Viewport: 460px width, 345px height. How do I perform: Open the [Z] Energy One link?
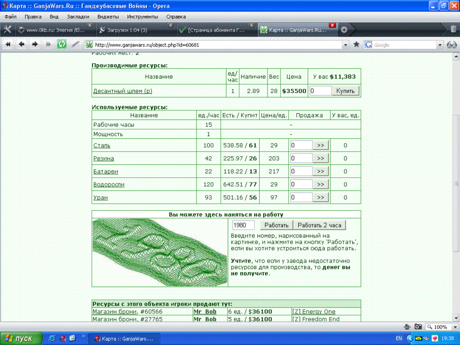coord(314,311)
